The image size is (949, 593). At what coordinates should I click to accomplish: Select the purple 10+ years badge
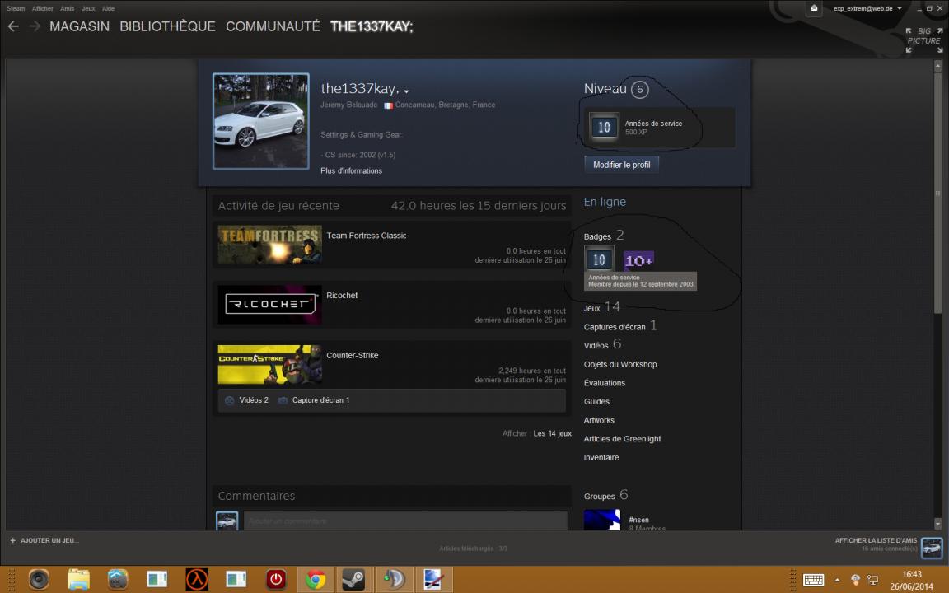(639, 260)
